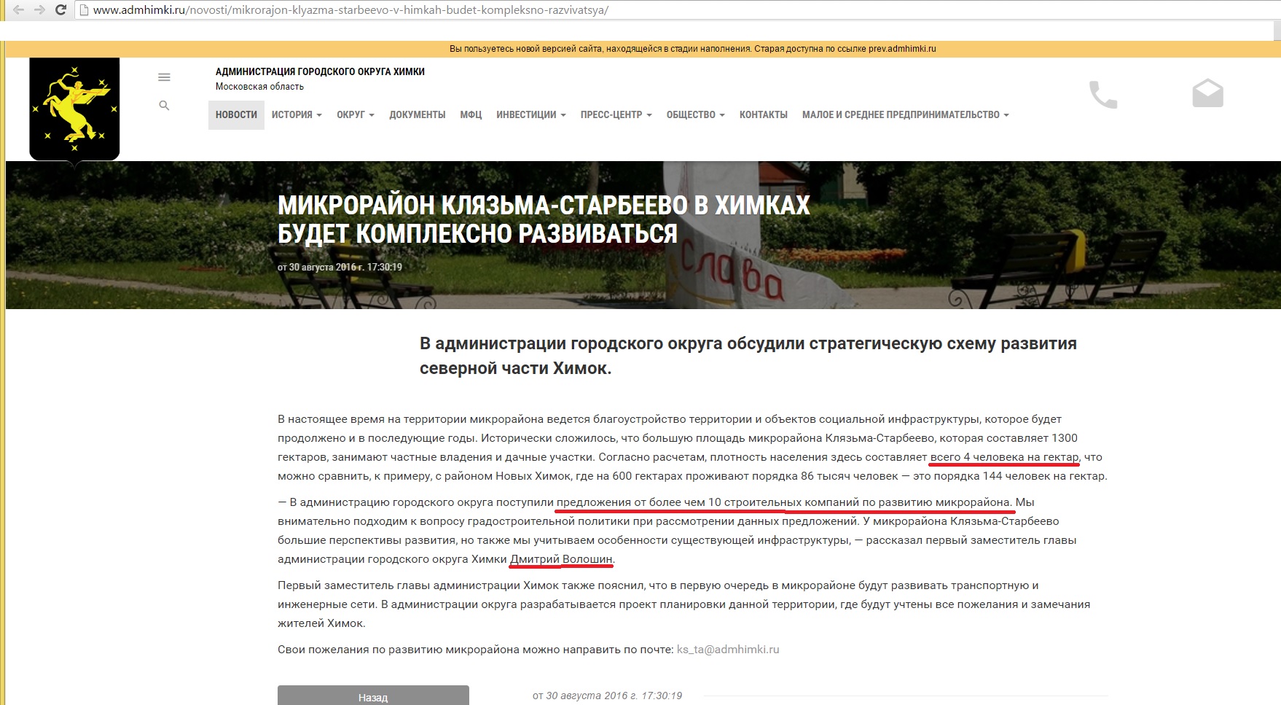Open the МФЦ menu item
Viewport: 1281px width, 705px height.
471,114
